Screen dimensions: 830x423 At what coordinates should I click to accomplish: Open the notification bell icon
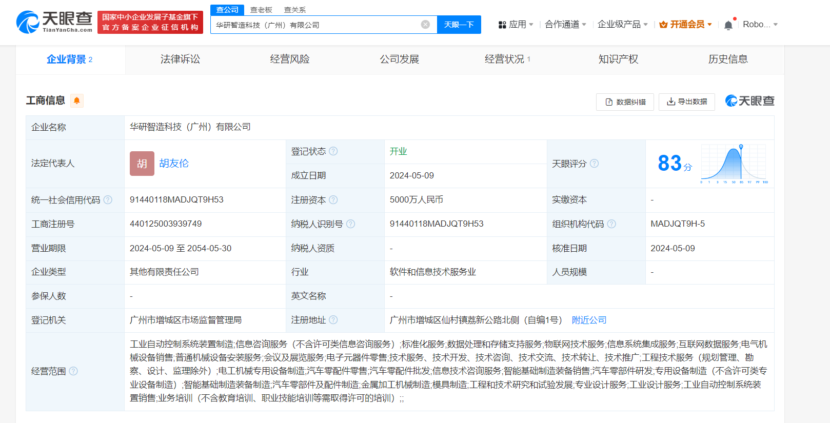(728, 25)
